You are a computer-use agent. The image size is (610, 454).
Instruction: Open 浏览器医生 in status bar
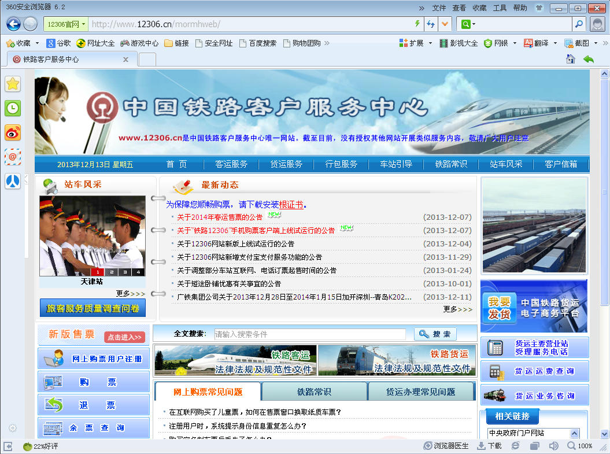[446, 446]
